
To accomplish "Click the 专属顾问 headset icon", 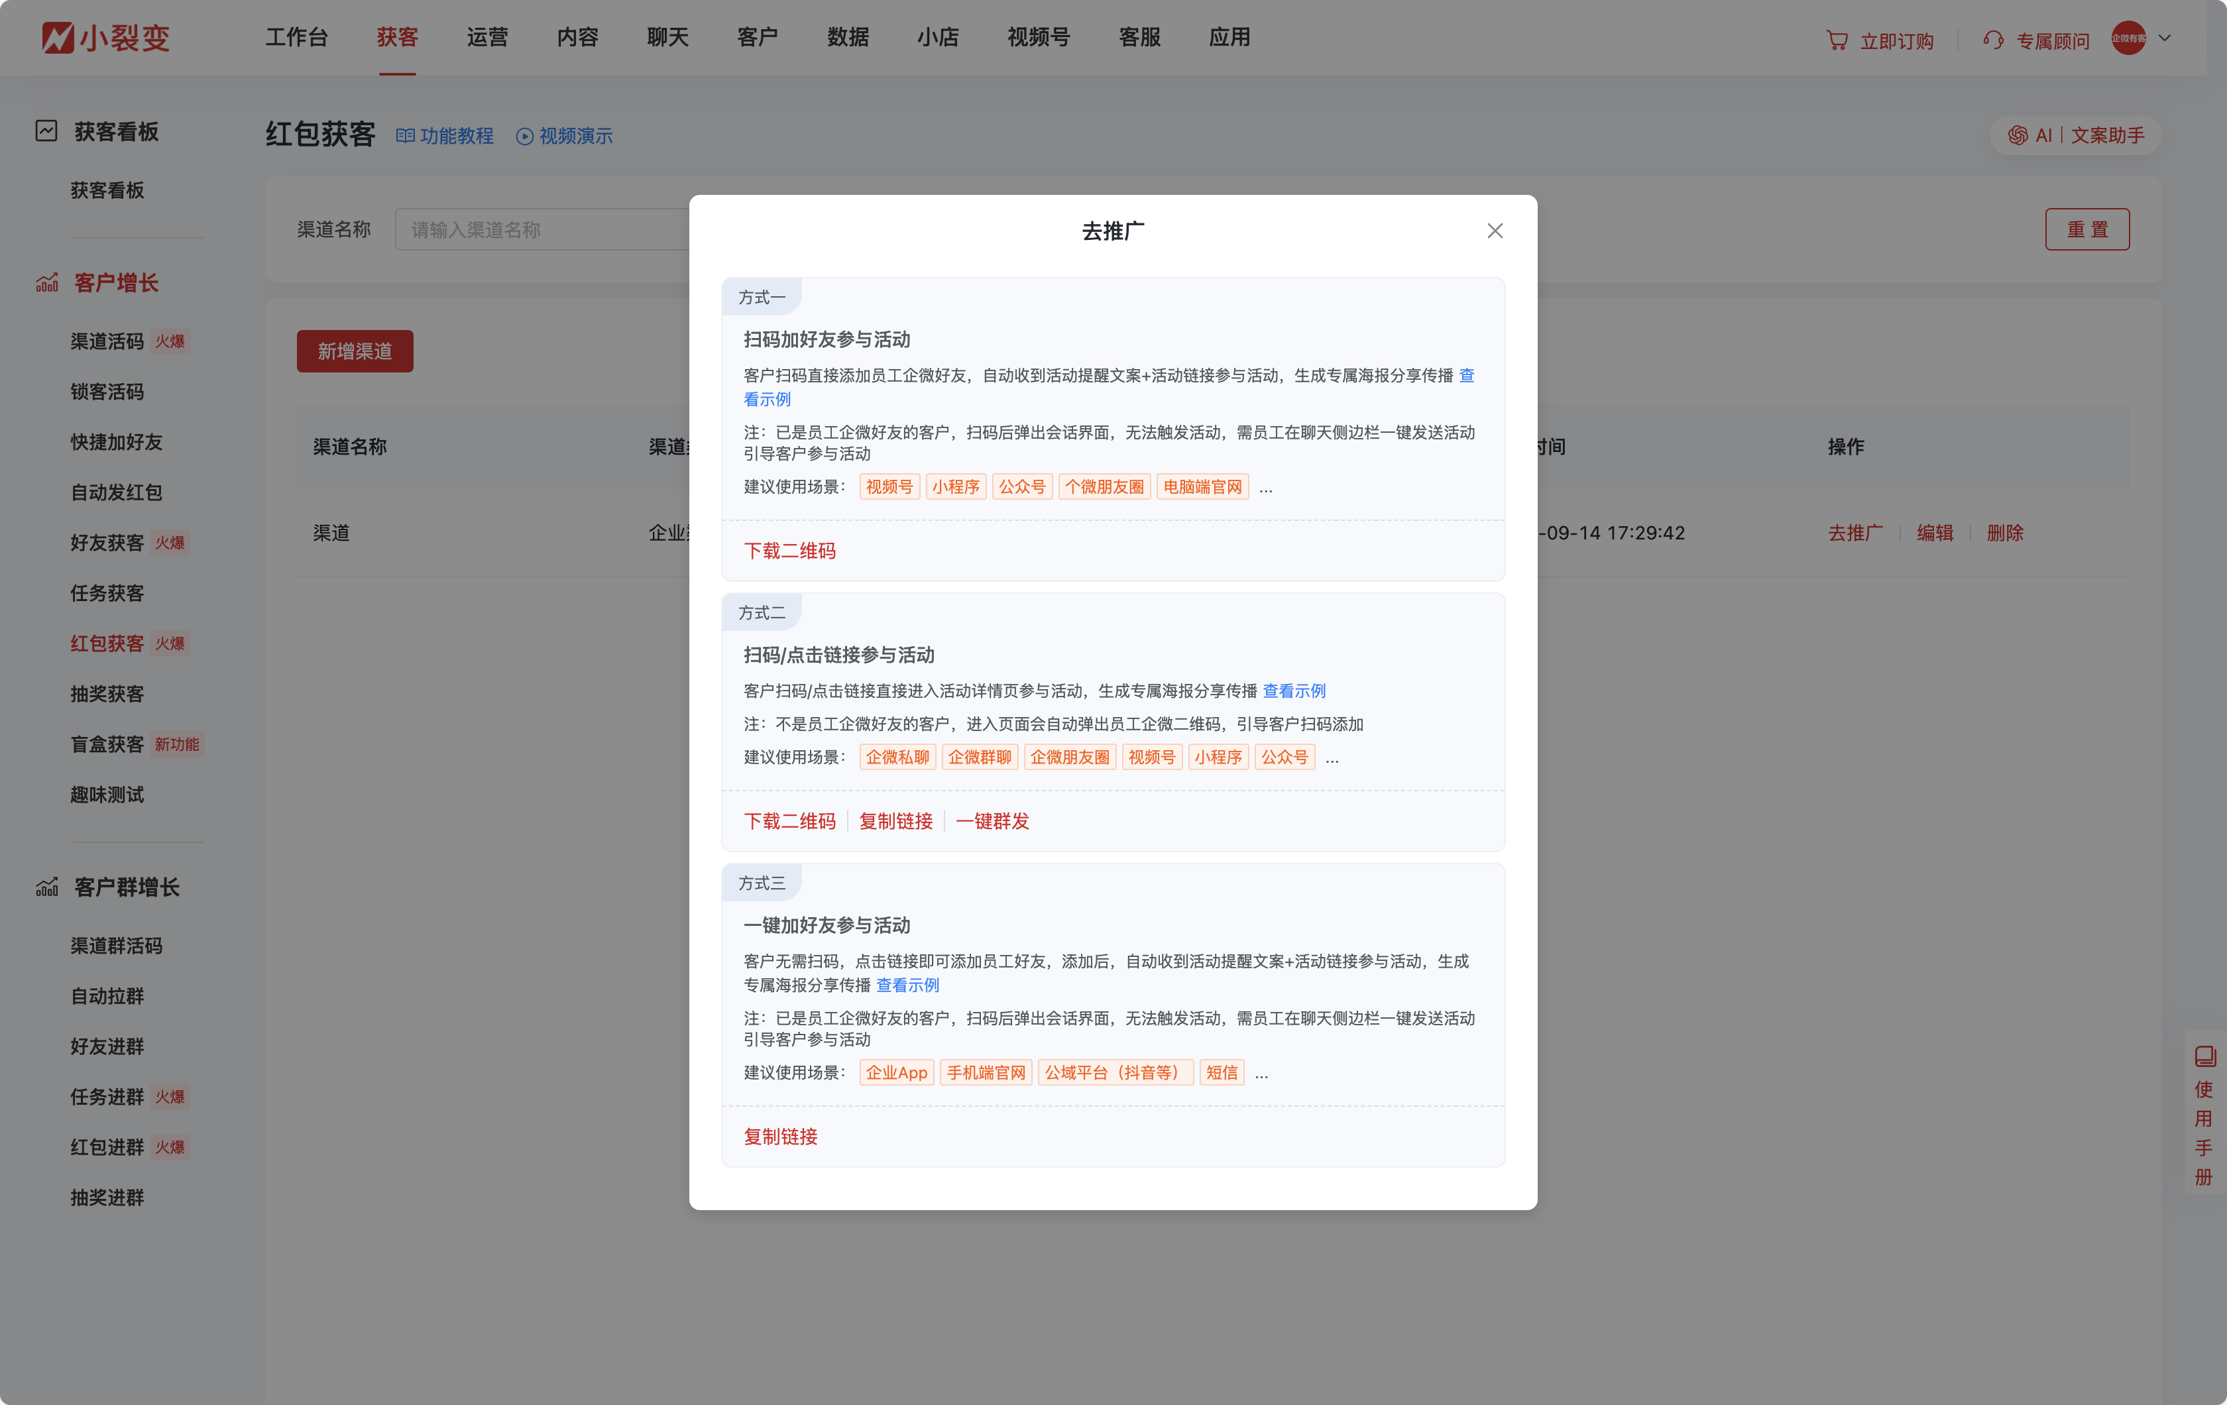I will point(1993,39).
